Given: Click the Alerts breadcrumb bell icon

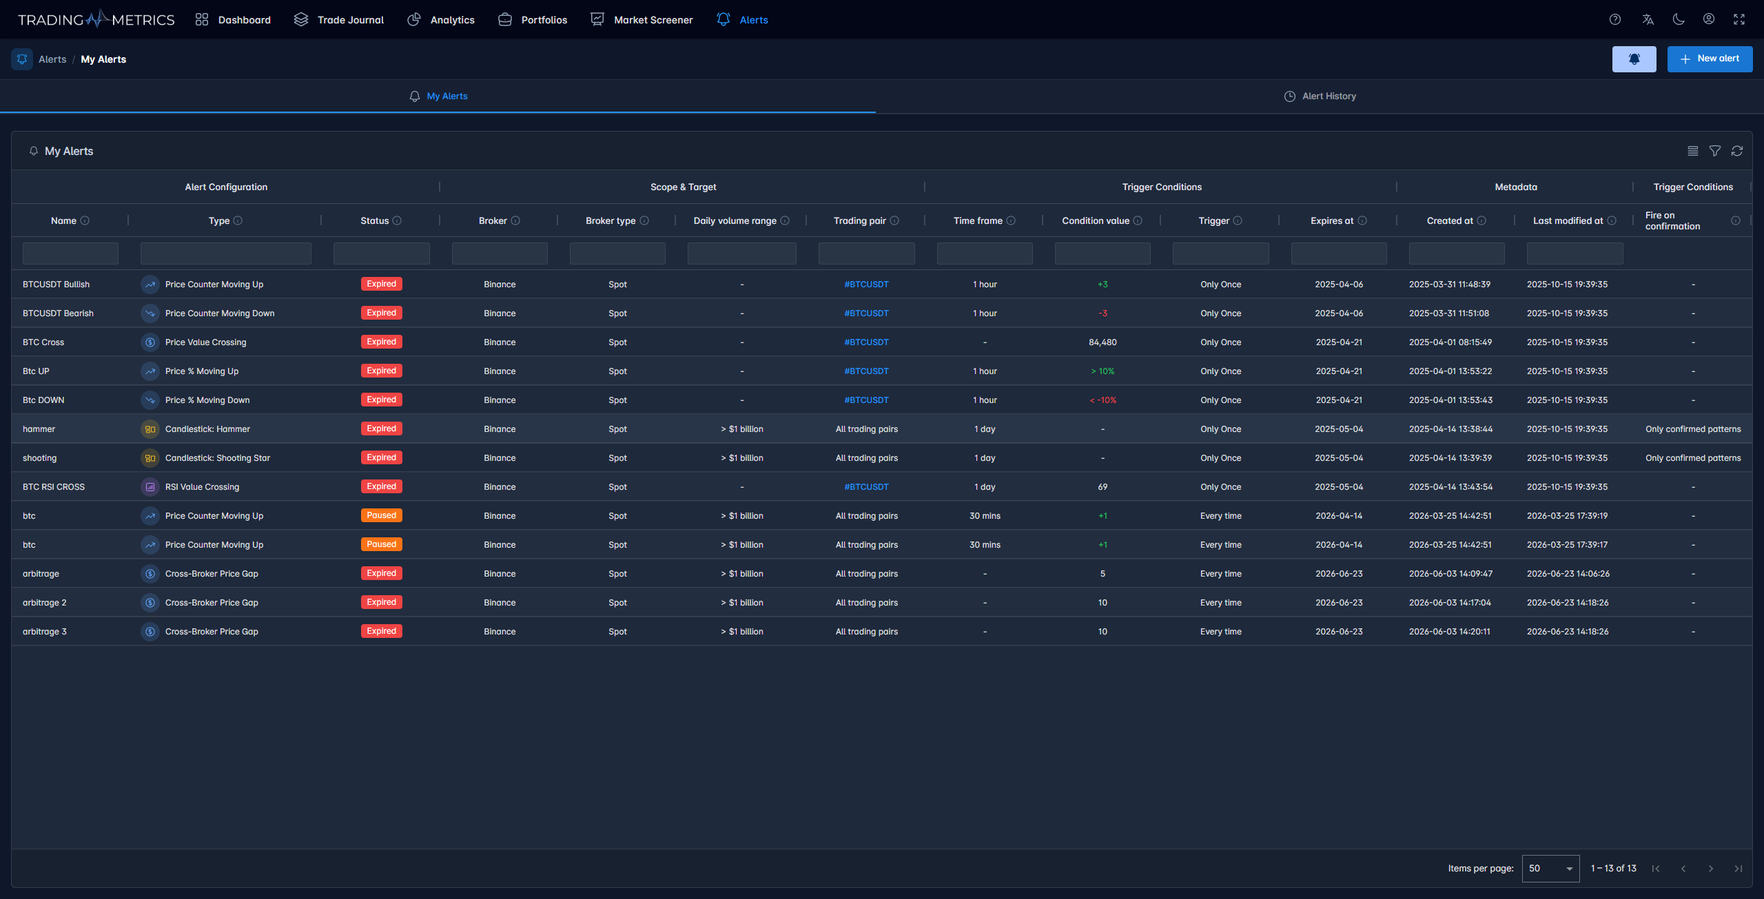Looking at the screenshot, I should coord(22,59).
